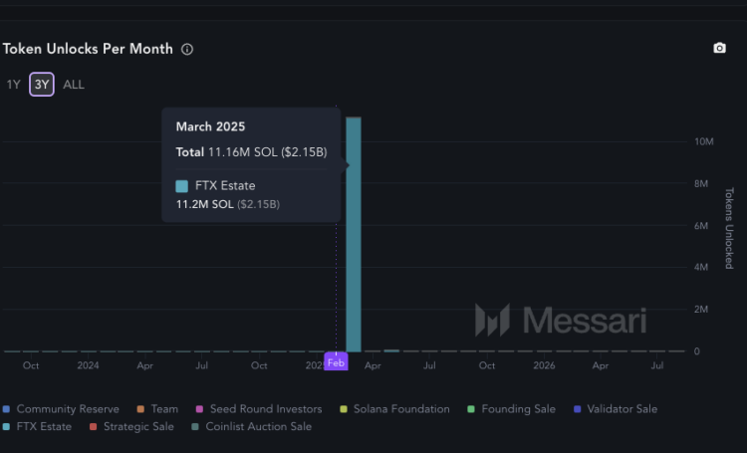The width and height of the screenshot is (747, 453).
Task: Select the 3Y time range
Action: [x=42, y=85]
